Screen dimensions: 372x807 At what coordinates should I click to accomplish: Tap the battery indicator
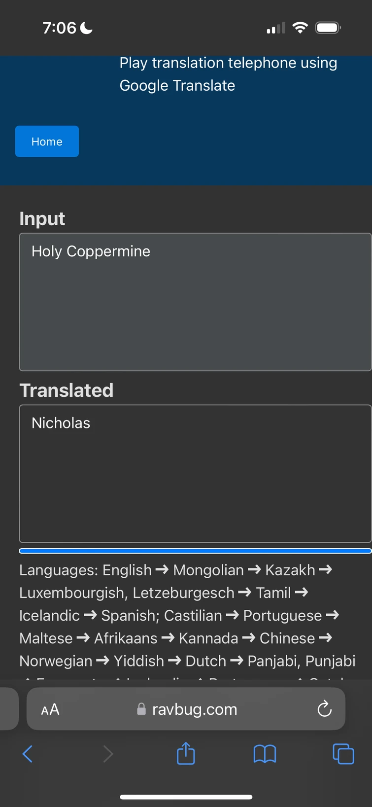point(328,28)
